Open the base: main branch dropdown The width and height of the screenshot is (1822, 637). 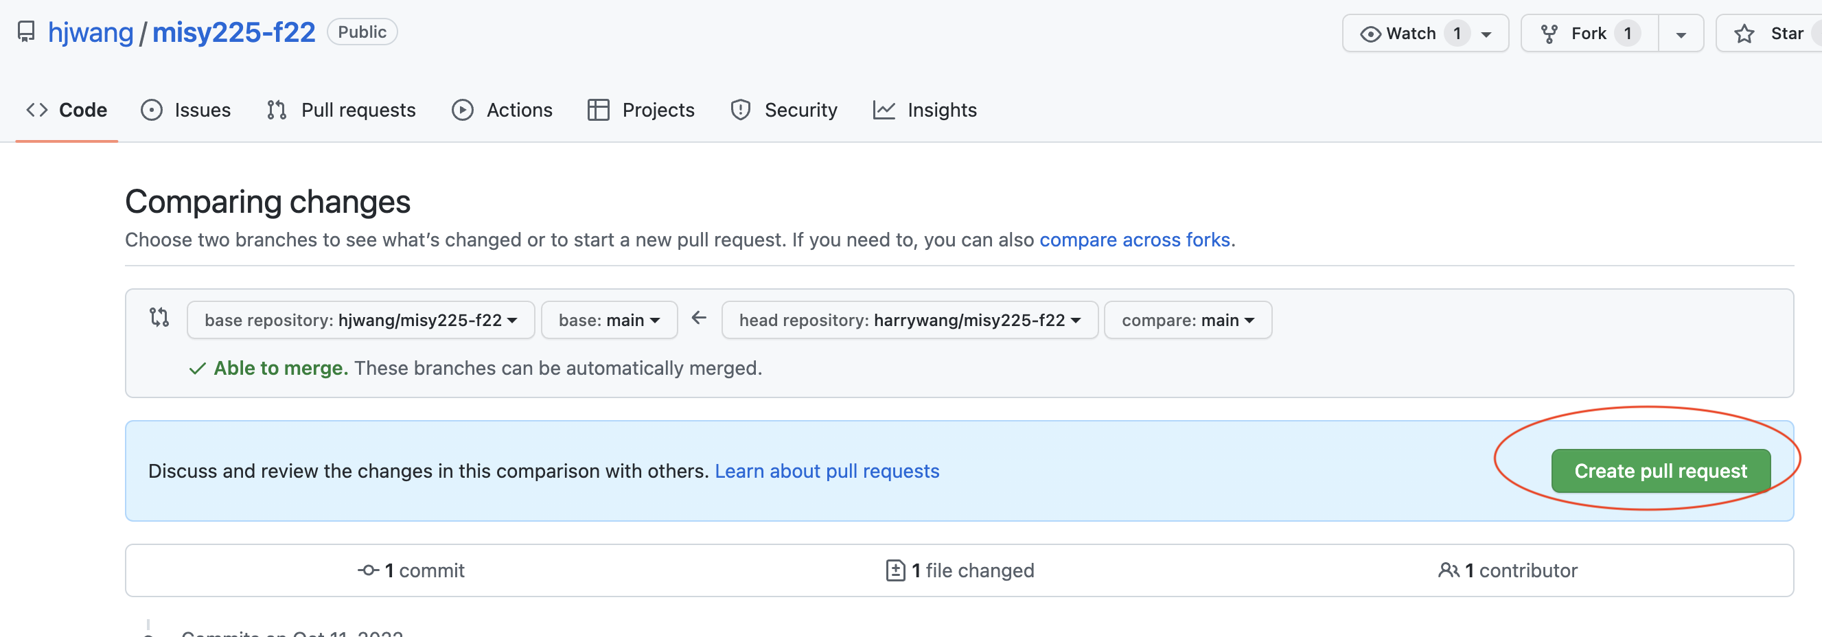click(x=609, y=321)
